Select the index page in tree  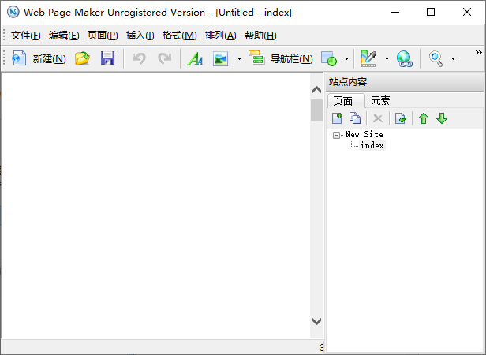(372, 145)
